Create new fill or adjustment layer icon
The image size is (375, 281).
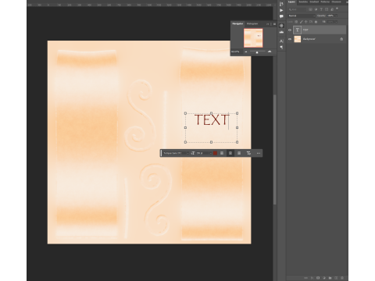pyautogui.click(x=324, y=278)
